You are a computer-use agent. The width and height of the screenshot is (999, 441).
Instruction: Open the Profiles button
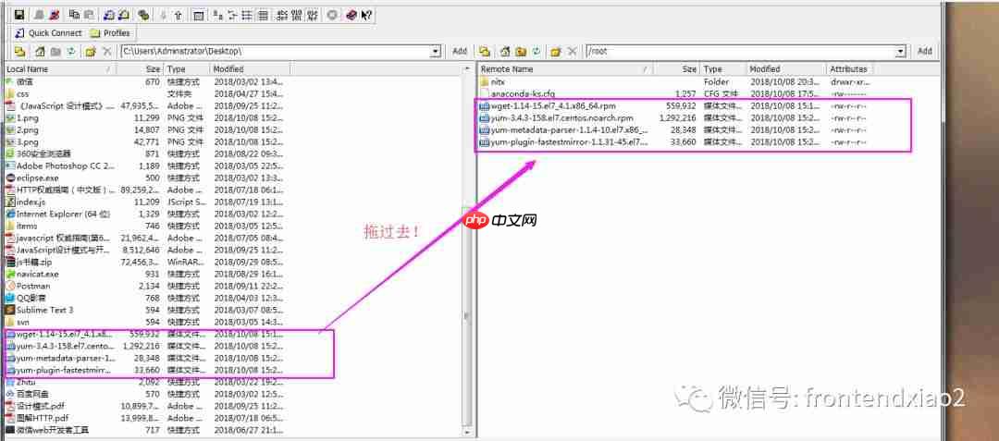(x=110, y=33)
